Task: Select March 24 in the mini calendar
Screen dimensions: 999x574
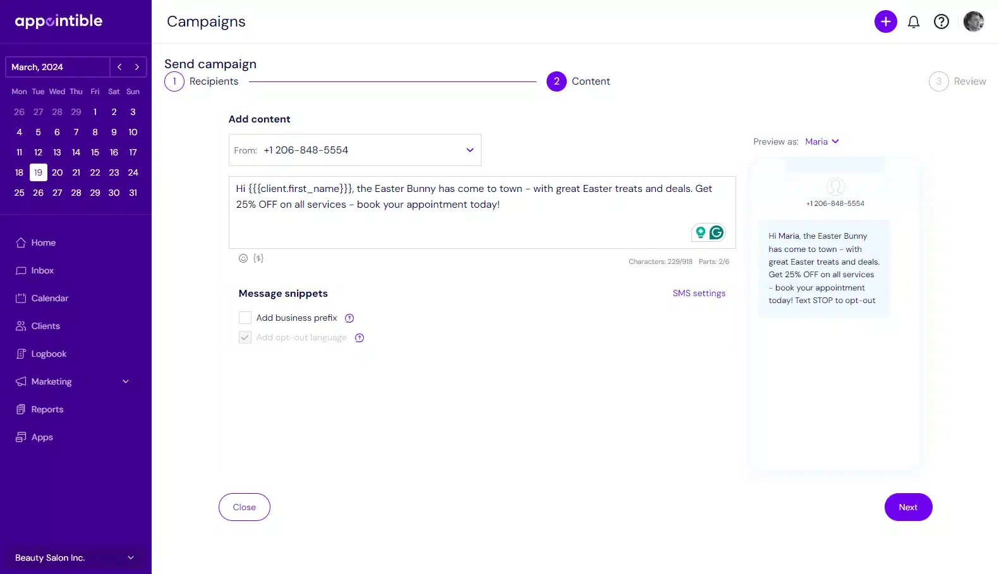Action: (133, 172)
